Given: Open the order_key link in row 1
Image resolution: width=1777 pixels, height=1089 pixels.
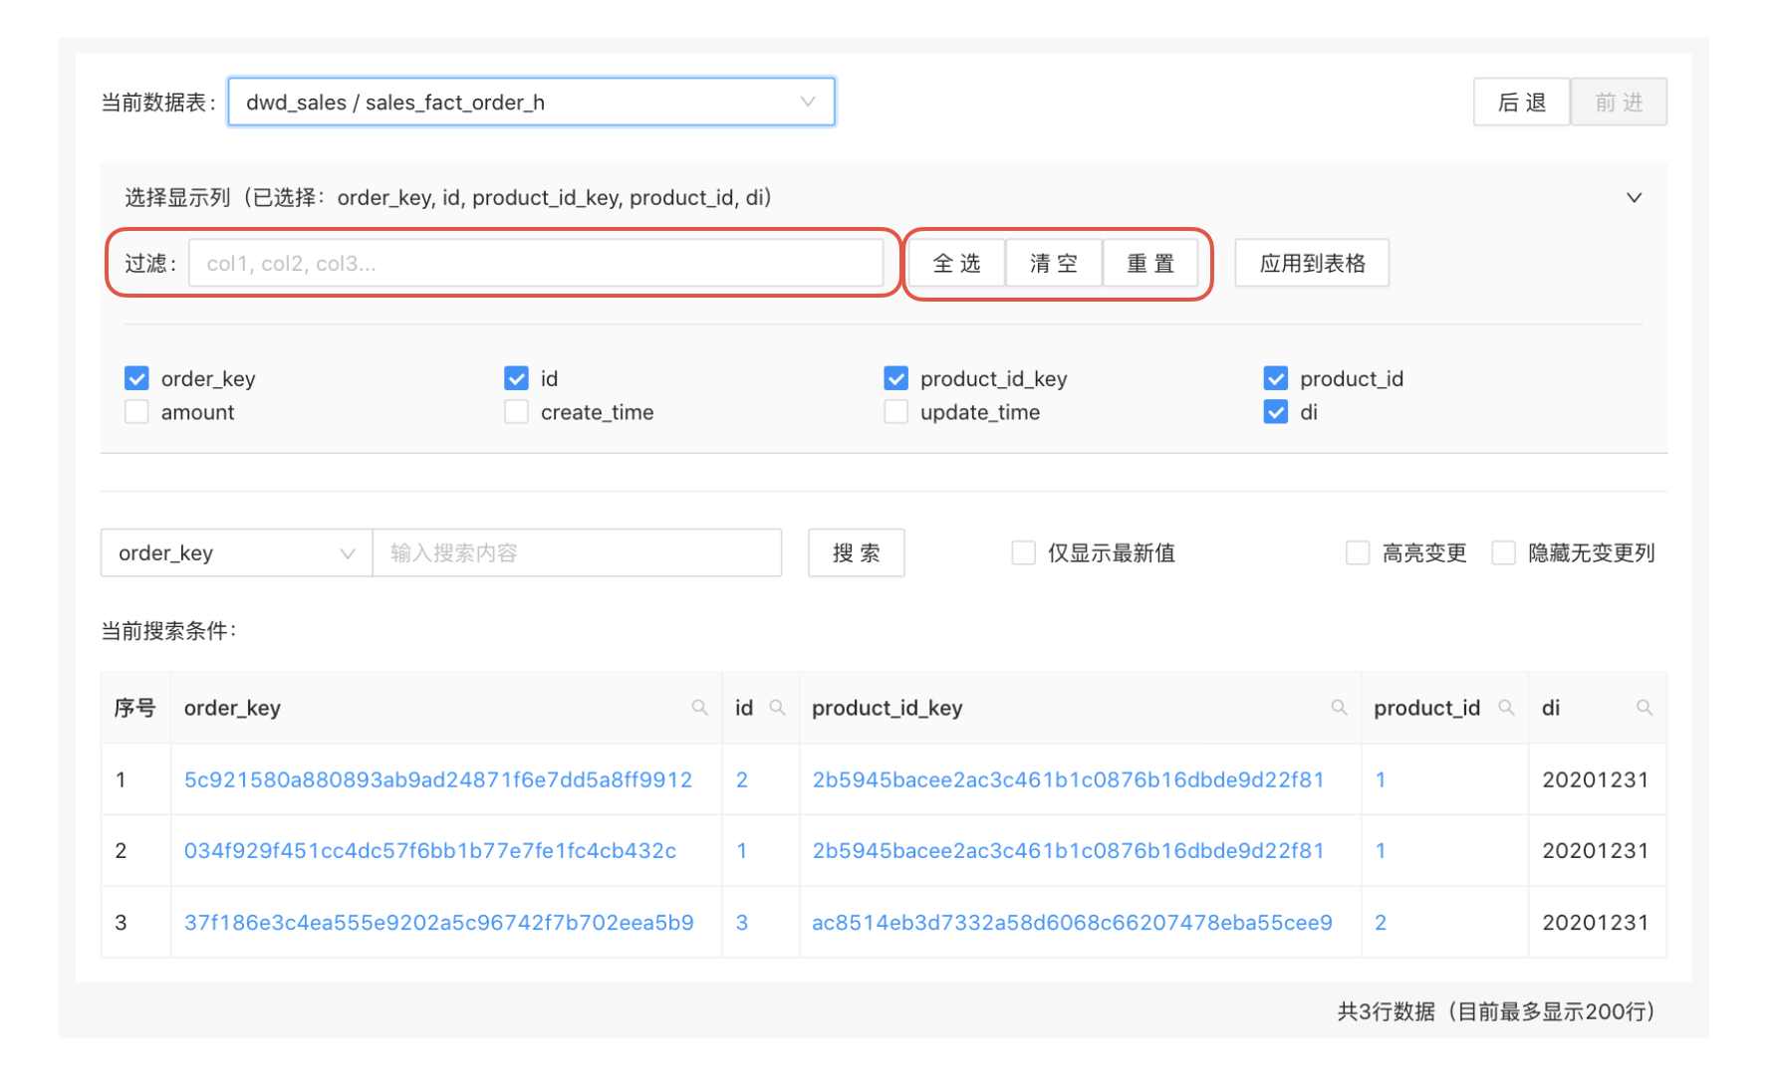Looking at the screenshot, I should (438, 779).
